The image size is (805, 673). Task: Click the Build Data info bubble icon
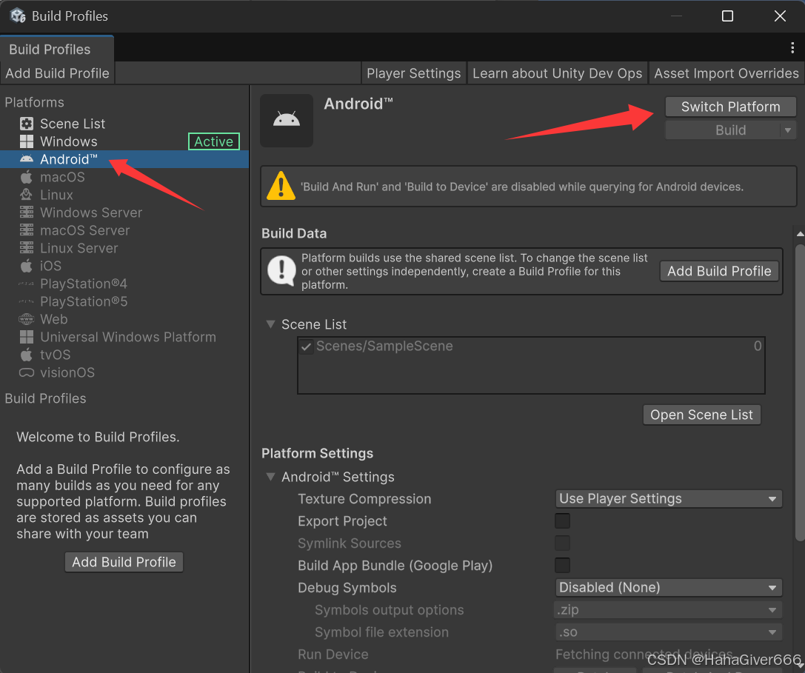pyautogui.click(x=281, y=271)
